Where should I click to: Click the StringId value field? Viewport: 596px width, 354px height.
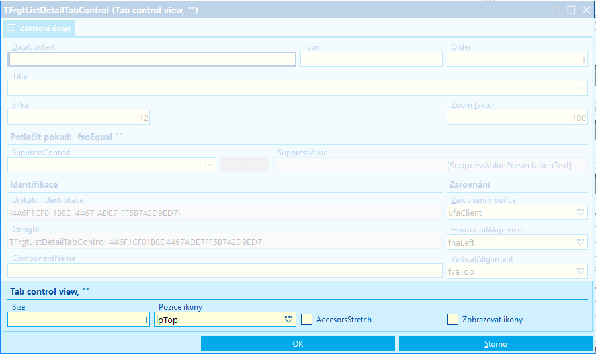(225, 242)
